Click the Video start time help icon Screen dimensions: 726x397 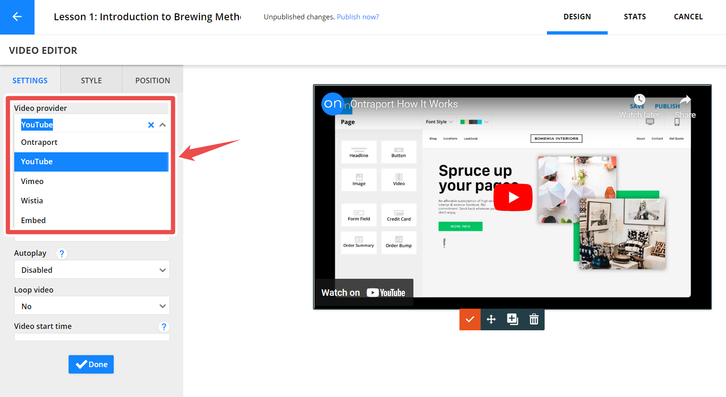point(163,327)
